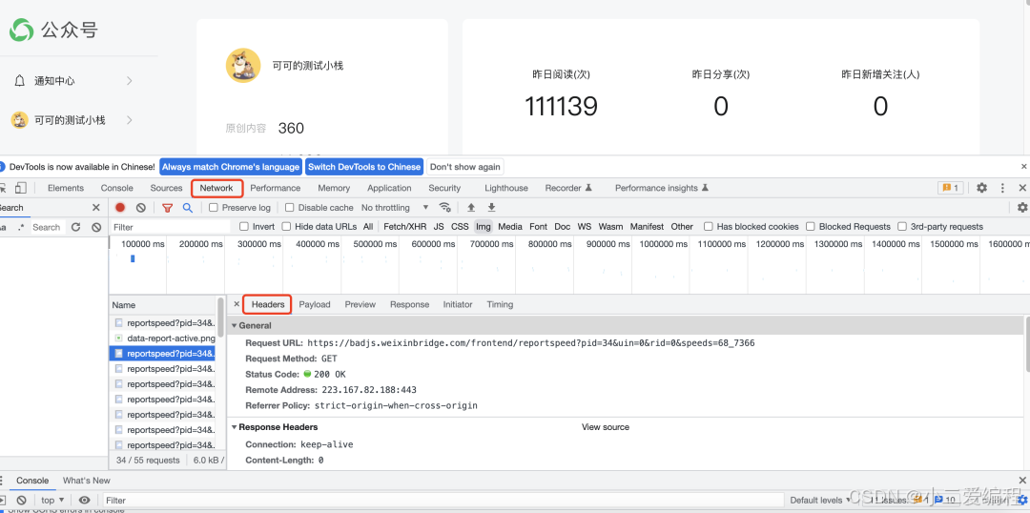Image resolution: width=1030 pixels, height=513 pixels.
Task: Clear the network log
Action: [x=140, y=208]
